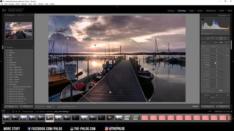The width and height of the screenshot is (234, 131).
Task: Click the Reset button
Action: pyautogui.click(x=223, y=107)
